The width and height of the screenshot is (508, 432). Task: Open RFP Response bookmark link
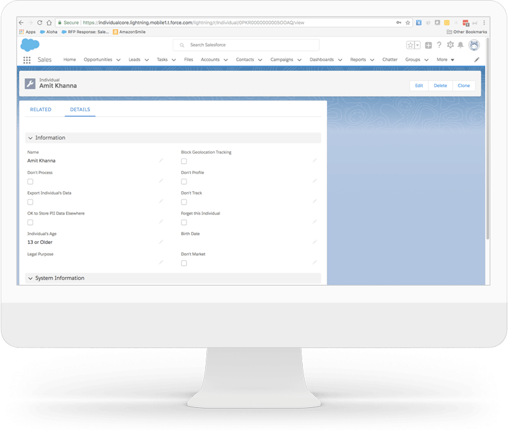click(x=85, y=32)
